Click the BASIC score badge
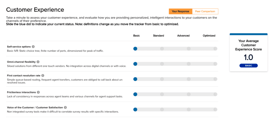Image resolution: width=270 pixels, height=130 pixels. [x=248, y=66]
